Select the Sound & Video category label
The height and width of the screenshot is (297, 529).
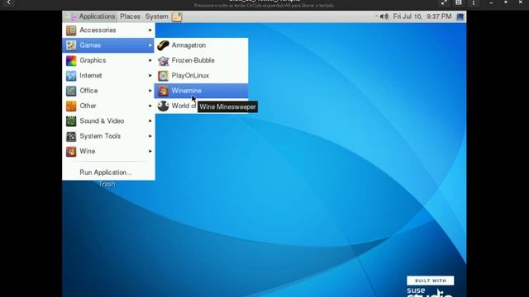click(102, 121)
